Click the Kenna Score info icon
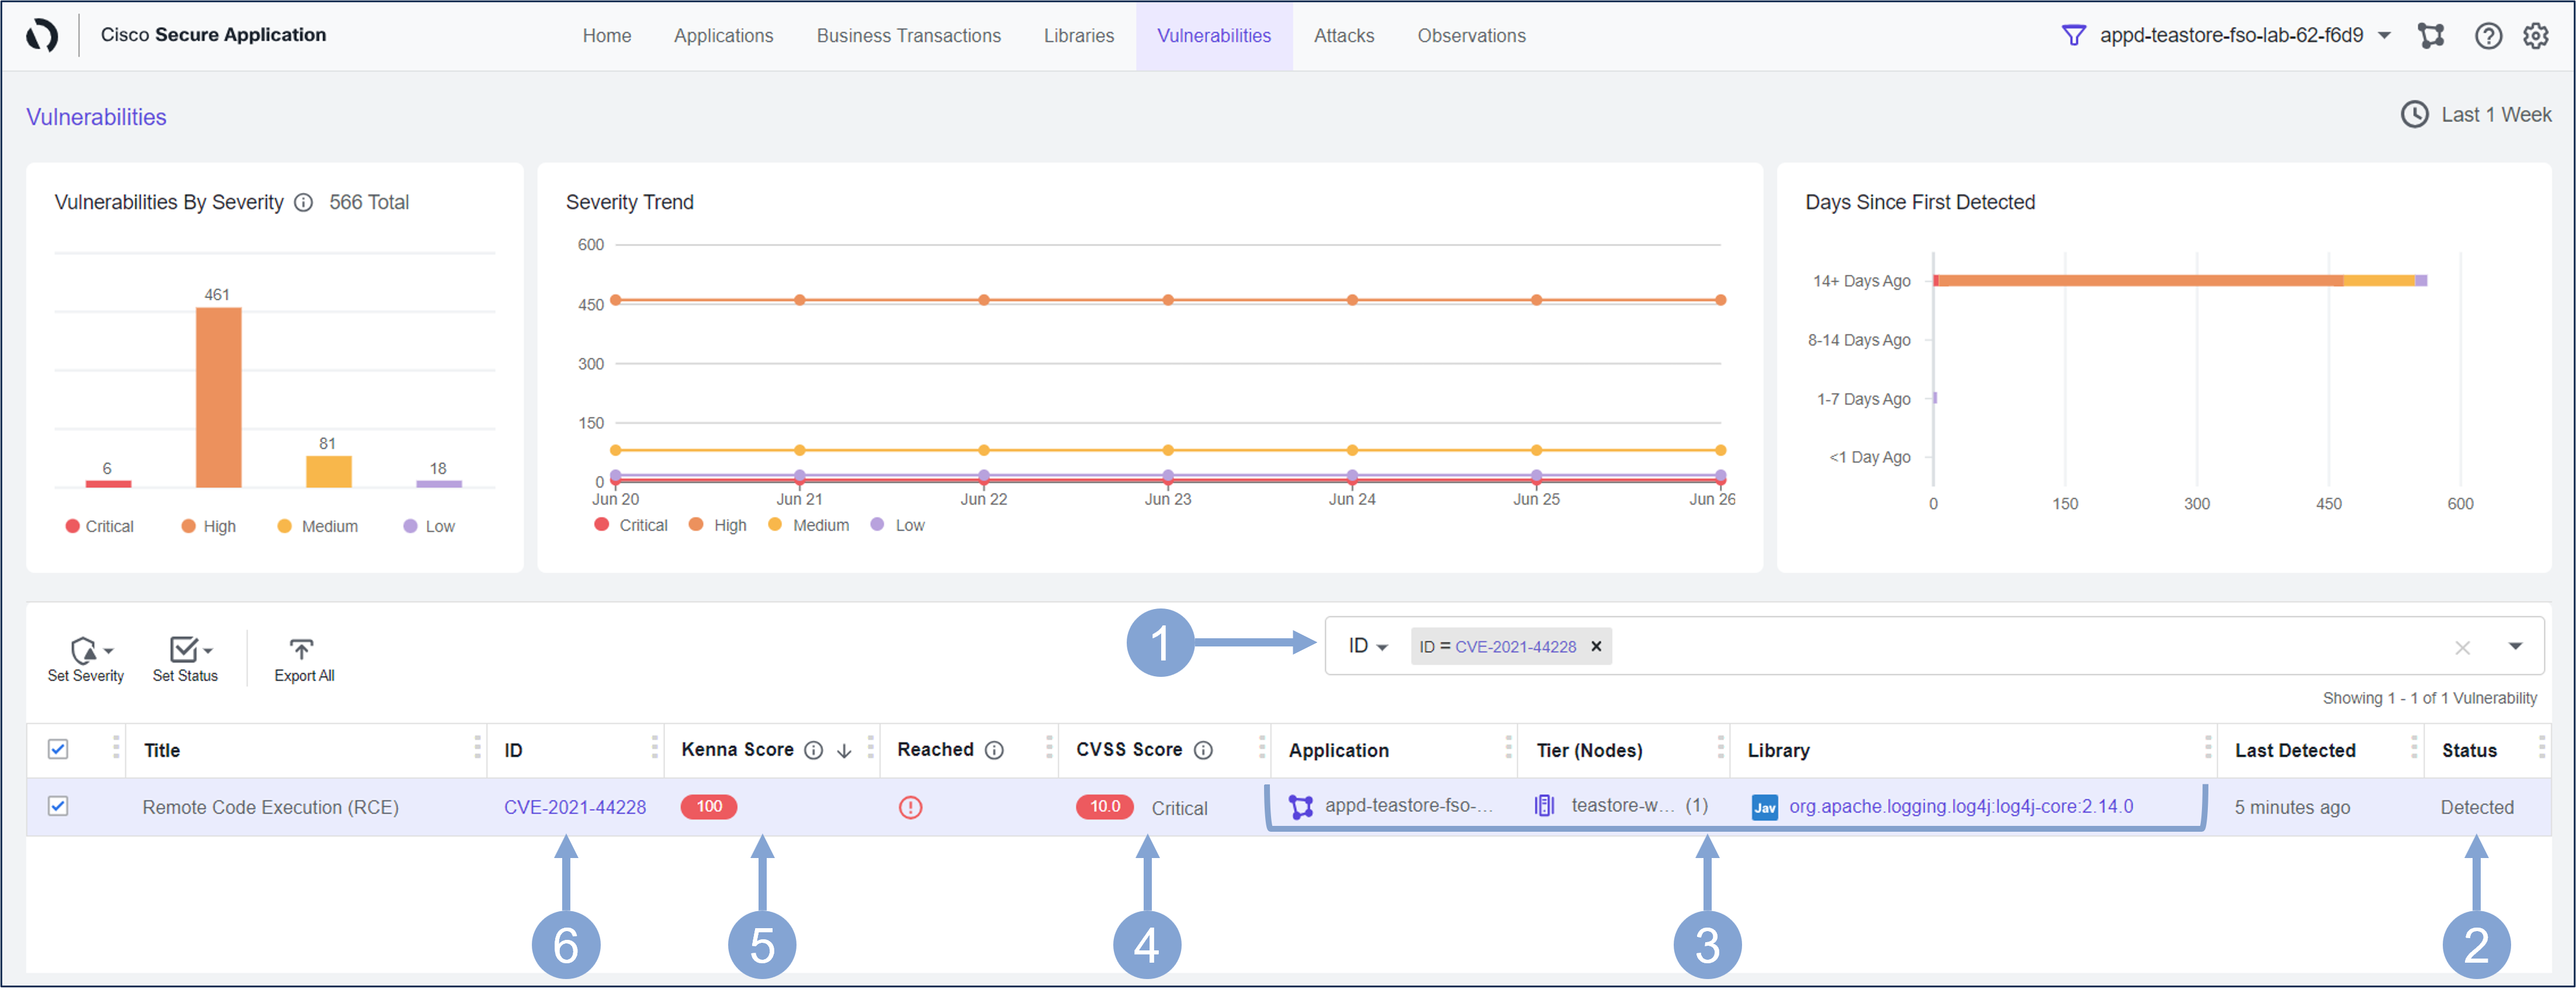 pos(814,750)
